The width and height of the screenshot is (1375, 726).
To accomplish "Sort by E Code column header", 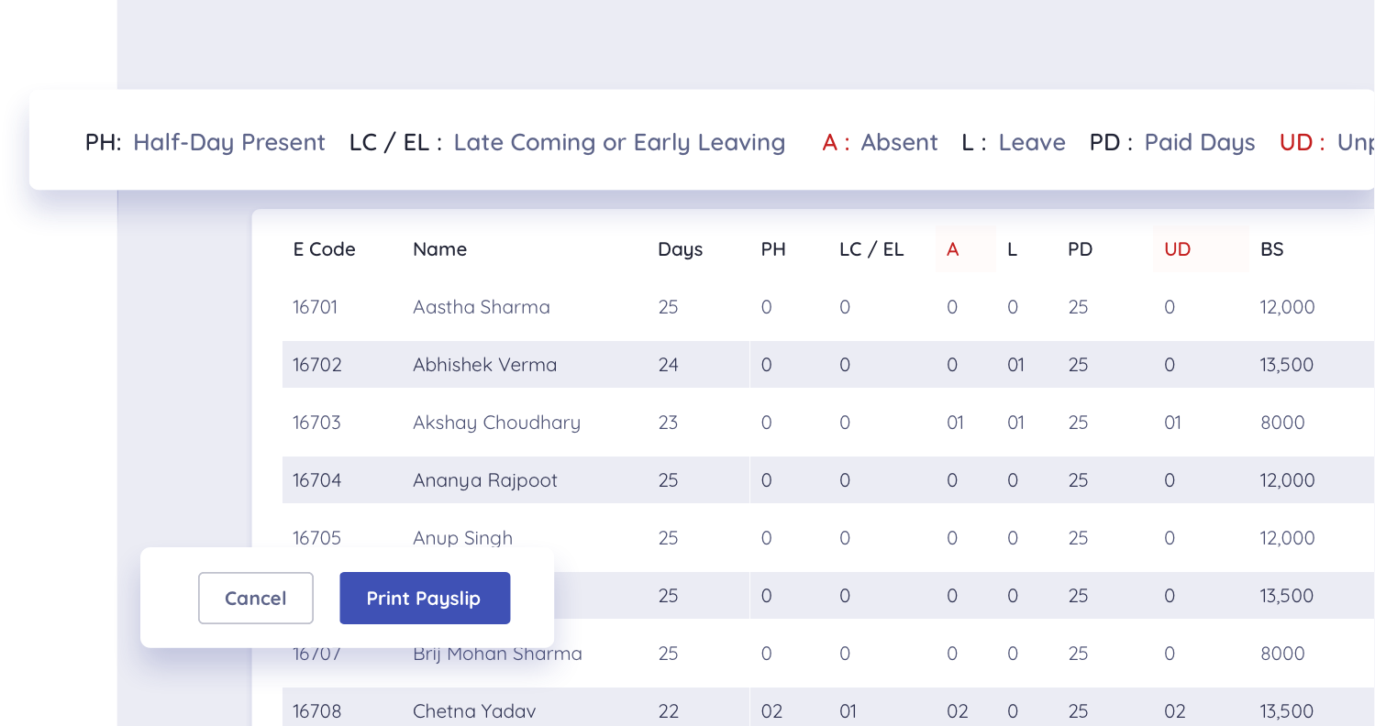I will click(x=324, y=249).
